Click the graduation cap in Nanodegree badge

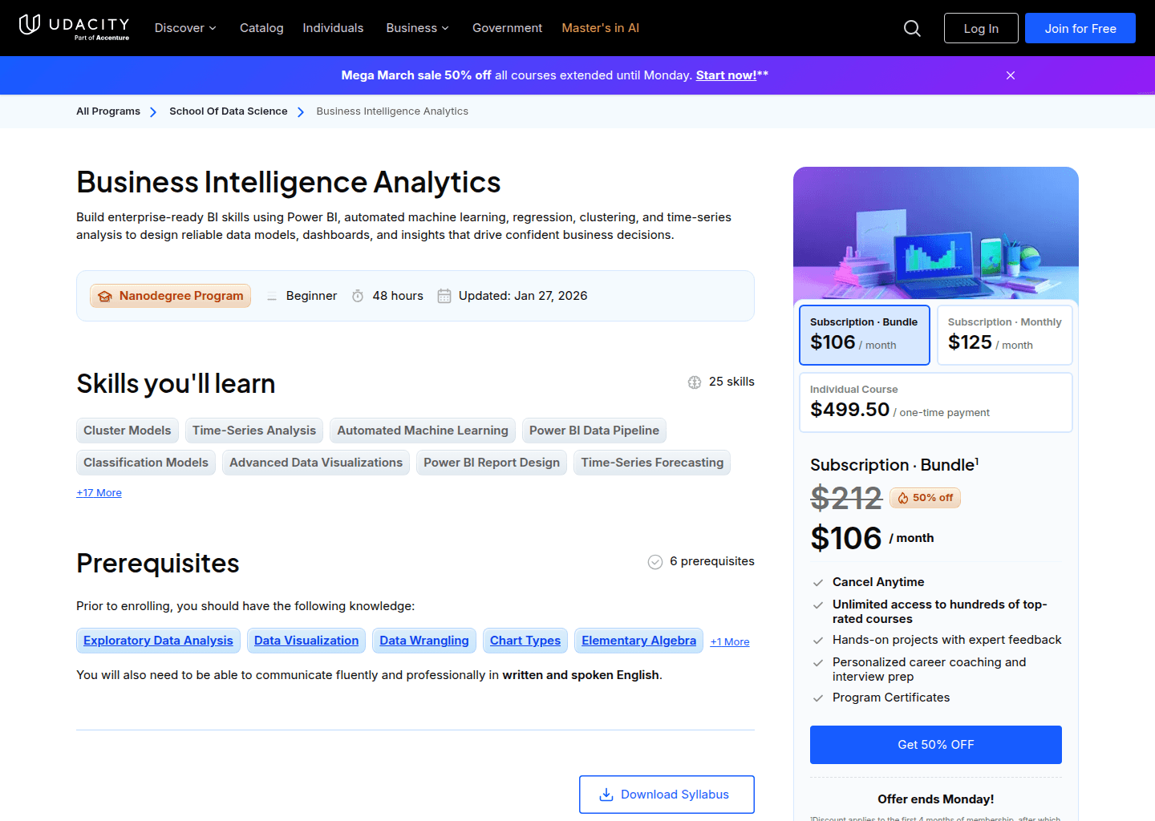105,295
